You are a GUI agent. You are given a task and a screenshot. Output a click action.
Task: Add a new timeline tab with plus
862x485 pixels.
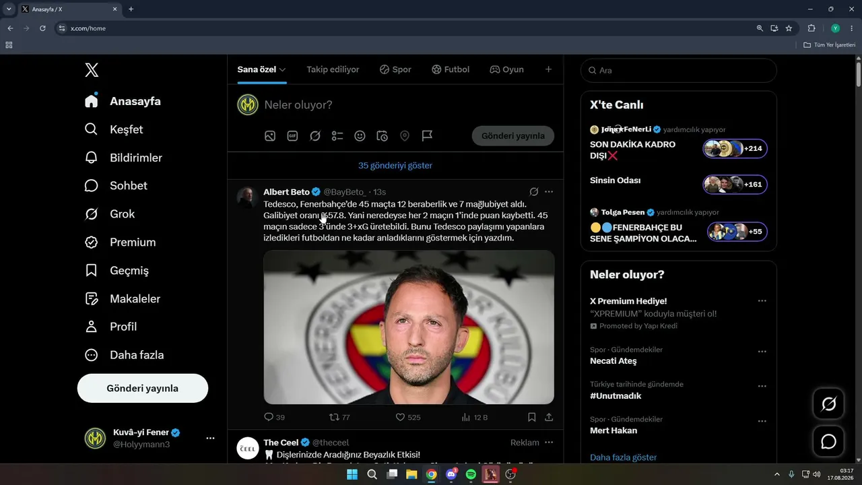[x=548, y=69]
